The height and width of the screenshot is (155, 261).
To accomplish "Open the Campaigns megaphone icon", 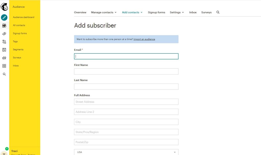I will [4, 33].
